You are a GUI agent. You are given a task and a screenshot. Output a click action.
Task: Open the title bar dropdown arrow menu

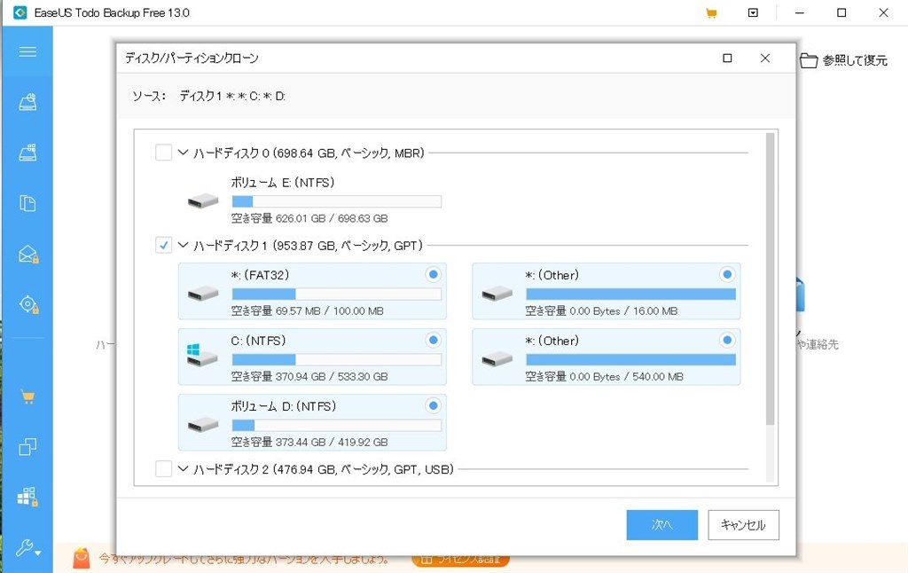pyautogui.click(x=753, y=12)
